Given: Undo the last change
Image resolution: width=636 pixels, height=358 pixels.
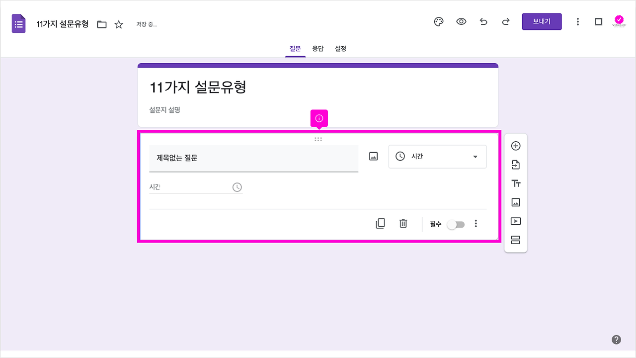Looking at the screenshot, I should pyautogui.click(x=483, y=21).
